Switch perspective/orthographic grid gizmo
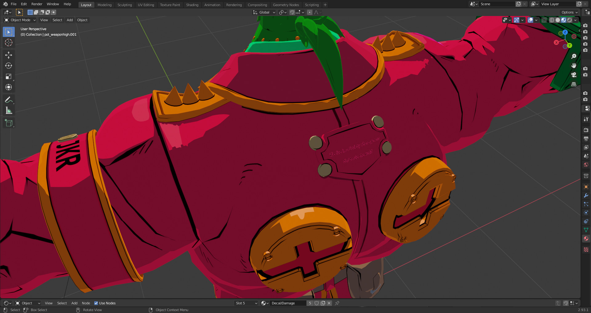591x313 pixels. pyautogui.click(x=574, y=84)
